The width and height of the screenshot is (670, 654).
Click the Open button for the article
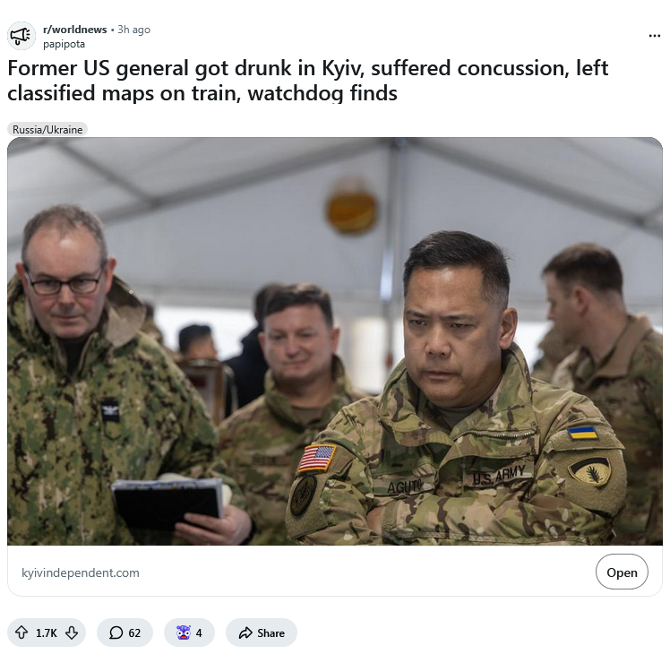click(622, 572)
